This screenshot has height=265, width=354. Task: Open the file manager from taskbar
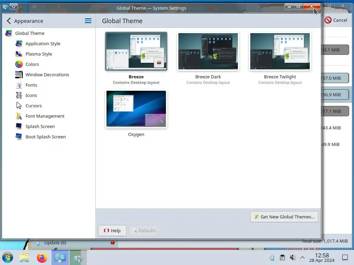(24, 257)
